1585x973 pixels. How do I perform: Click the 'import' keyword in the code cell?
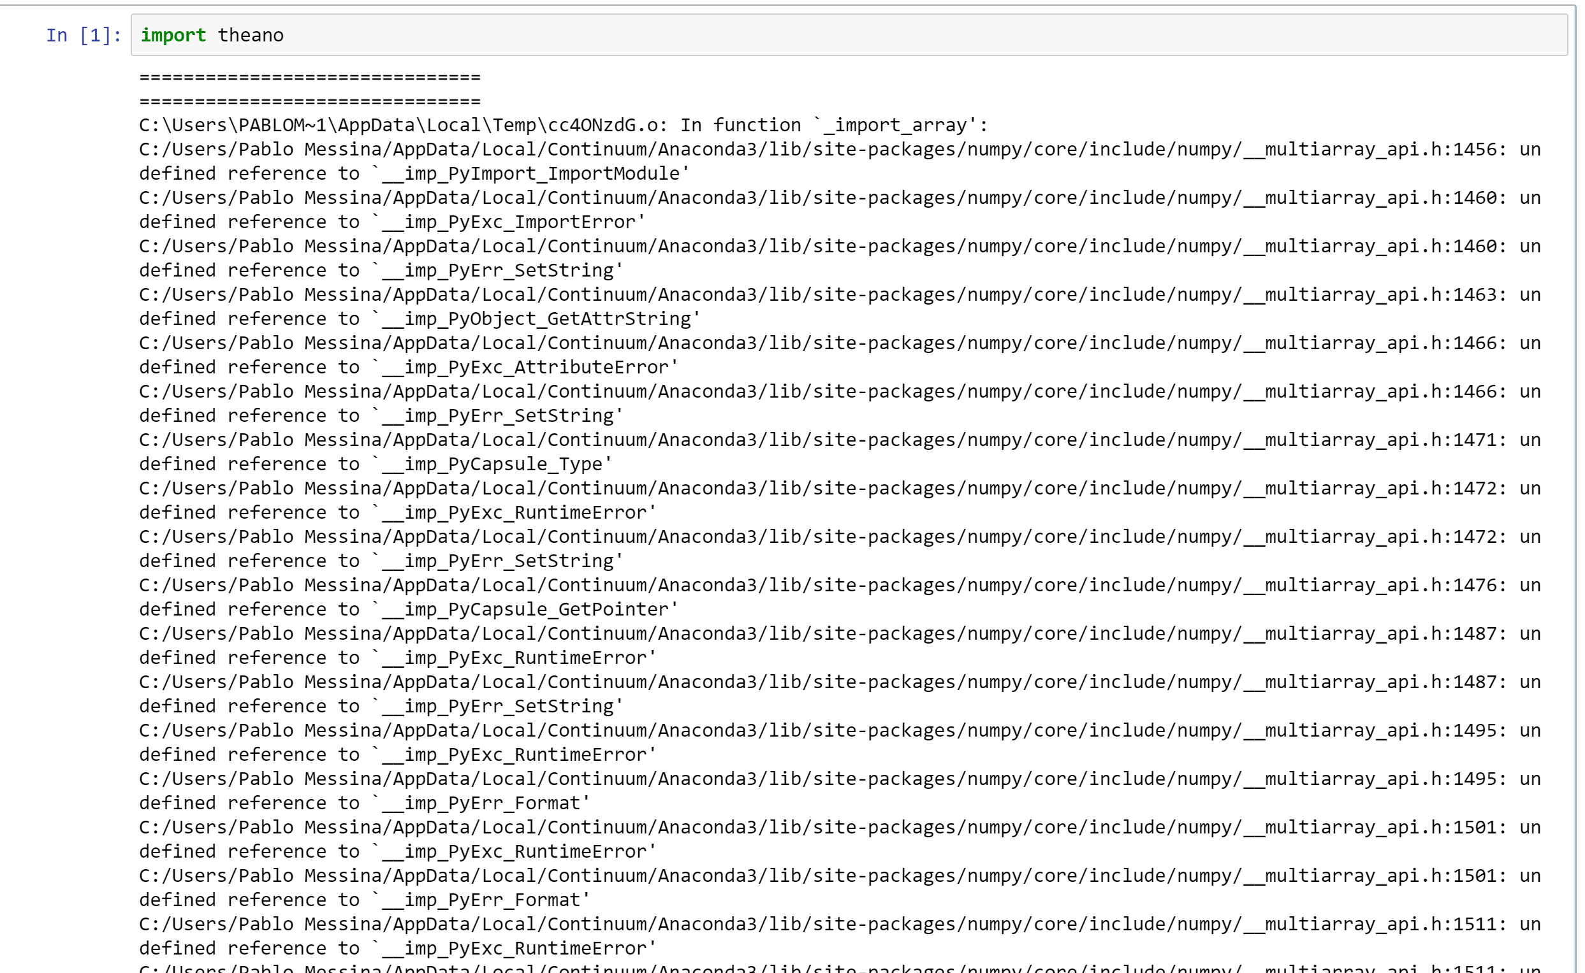coord(173,35)
